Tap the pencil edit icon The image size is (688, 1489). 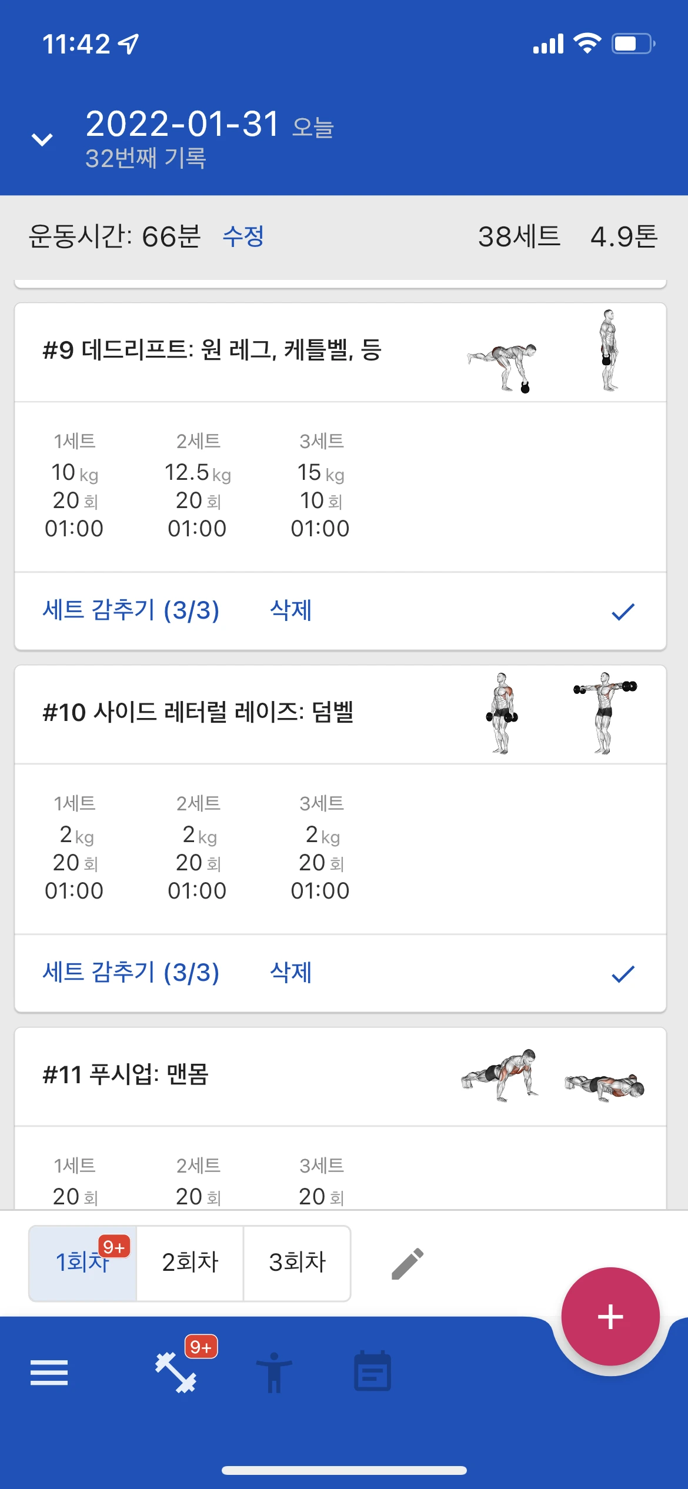pos(408,1264)
